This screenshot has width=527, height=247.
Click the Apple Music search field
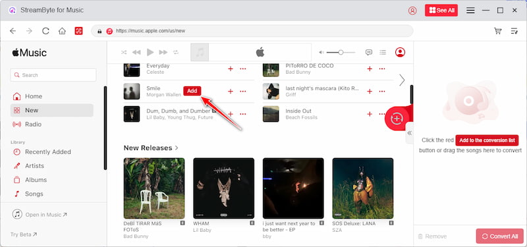click(x=53, y=75)
